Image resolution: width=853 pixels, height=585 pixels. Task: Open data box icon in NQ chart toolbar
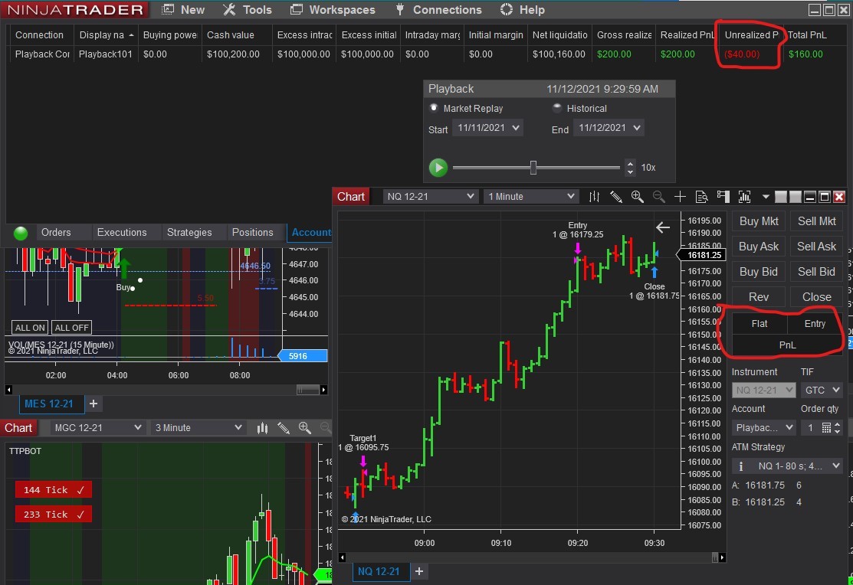pyautogui.click(x=701, y=197)
